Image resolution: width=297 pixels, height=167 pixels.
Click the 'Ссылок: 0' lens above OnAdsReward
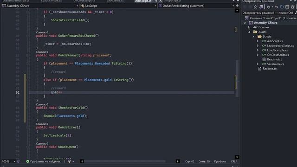(42, 52)
